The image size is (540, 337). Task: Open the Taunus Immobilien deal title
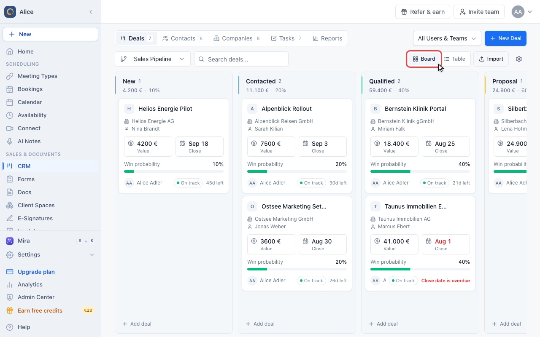[416, 206]
